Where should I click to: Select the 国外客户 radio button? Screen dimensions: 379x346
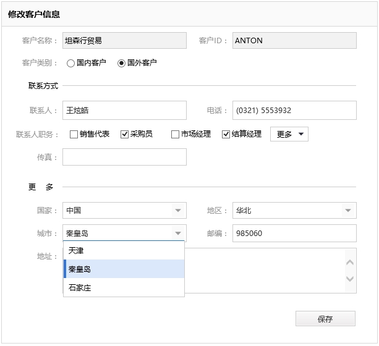pos(121,63)
